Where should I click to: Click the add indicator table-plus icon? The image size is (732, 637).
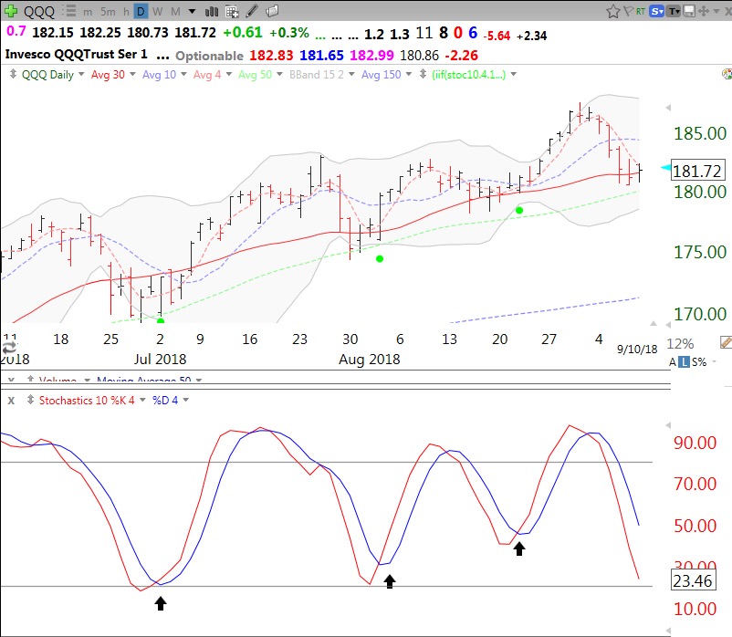click(232, 11)
